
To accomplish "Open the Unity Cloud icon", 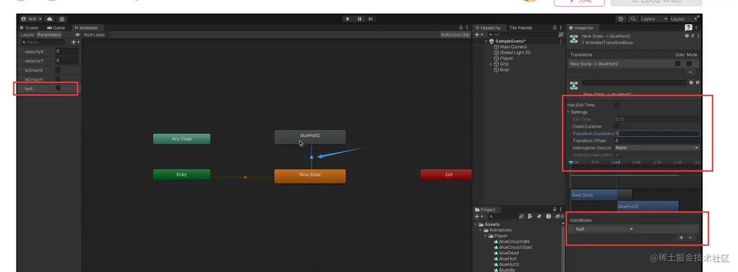I will click(50, 19).
